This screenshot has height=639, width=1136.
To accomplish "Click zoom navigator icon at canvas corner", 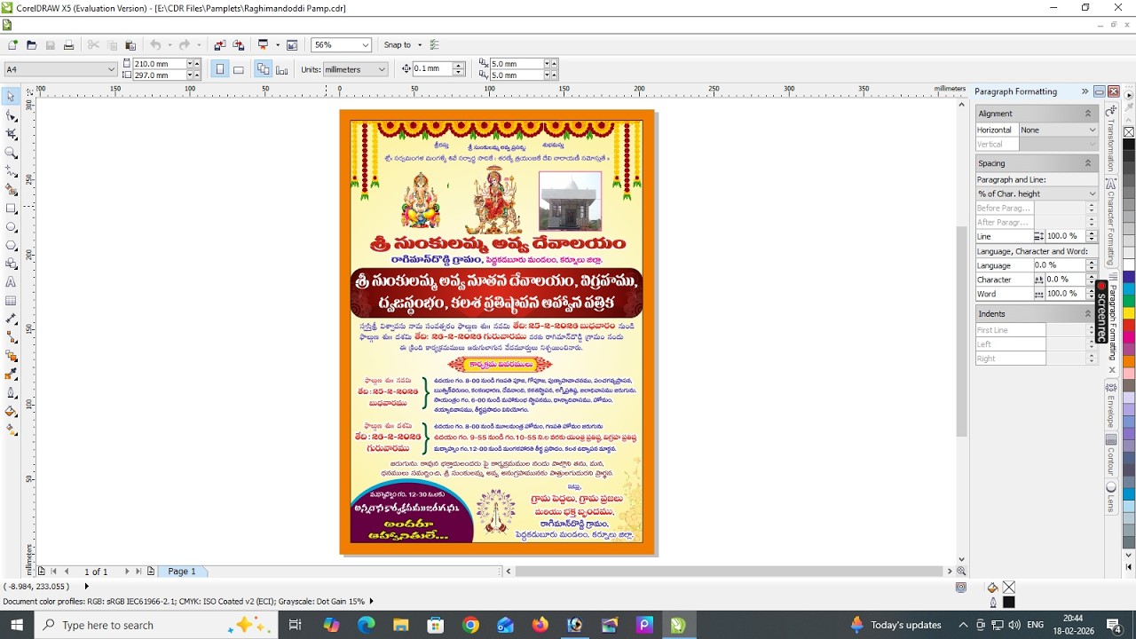I will tap(961, 572).
